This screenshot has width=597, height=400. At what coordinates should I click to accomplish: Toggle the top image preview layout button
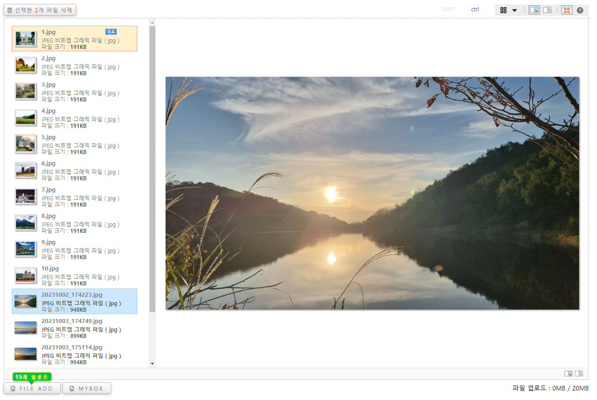[534, 10]
